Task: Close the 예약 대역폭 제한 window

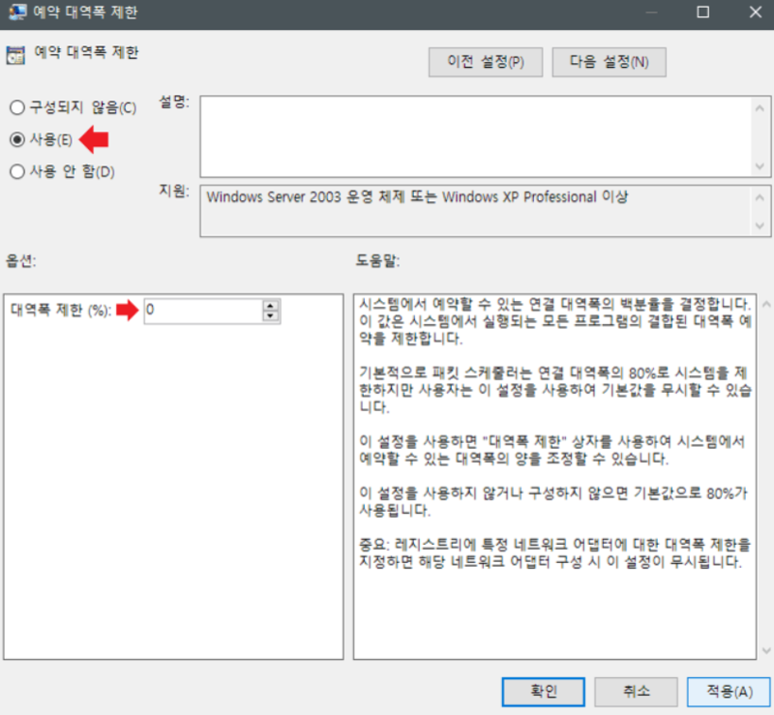Action: click(756, 12)
